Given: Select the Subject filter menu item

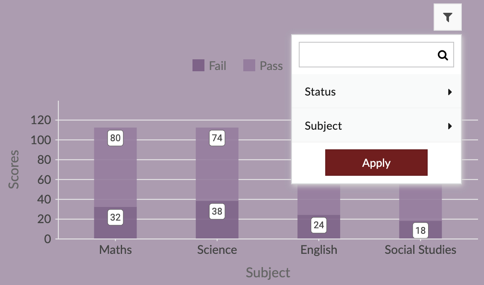Looking at the screenshot, I should tap(323, 126).
